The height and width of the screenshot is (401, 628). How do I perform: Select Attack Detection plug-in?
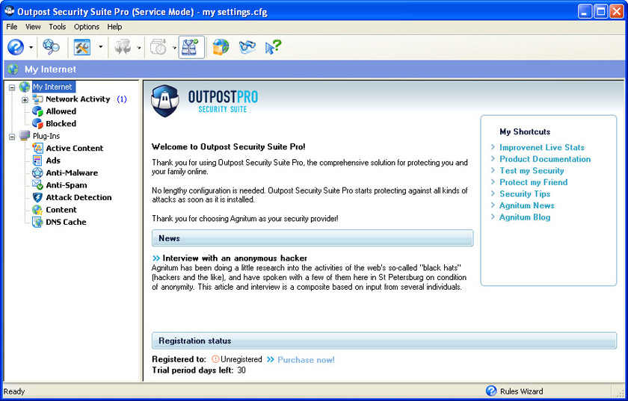(x=79, y=197)
